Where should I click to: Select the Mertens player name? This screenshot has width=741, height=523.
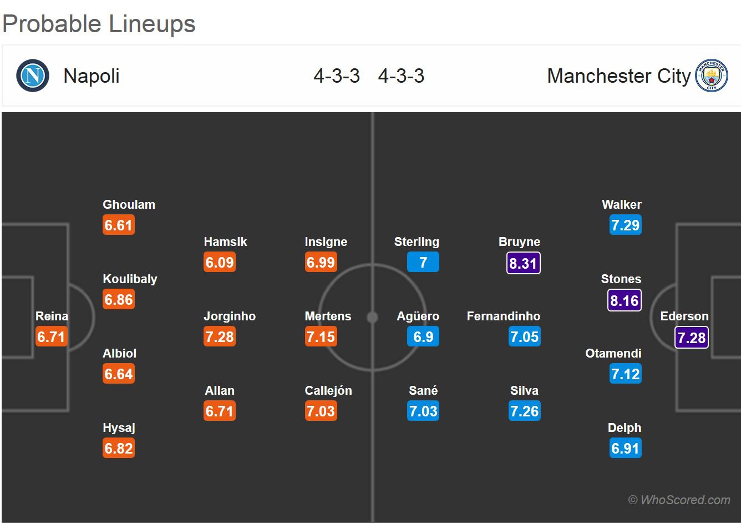(x=328, y=316)
